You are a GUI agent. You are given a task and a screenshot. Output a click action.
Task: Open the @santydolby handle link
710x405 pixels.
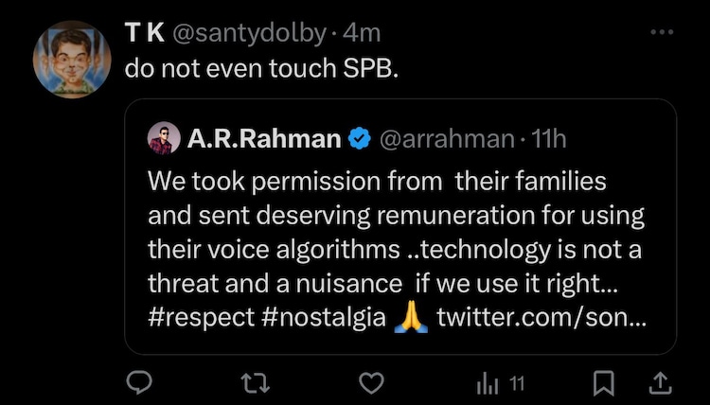tap(251, 32)
